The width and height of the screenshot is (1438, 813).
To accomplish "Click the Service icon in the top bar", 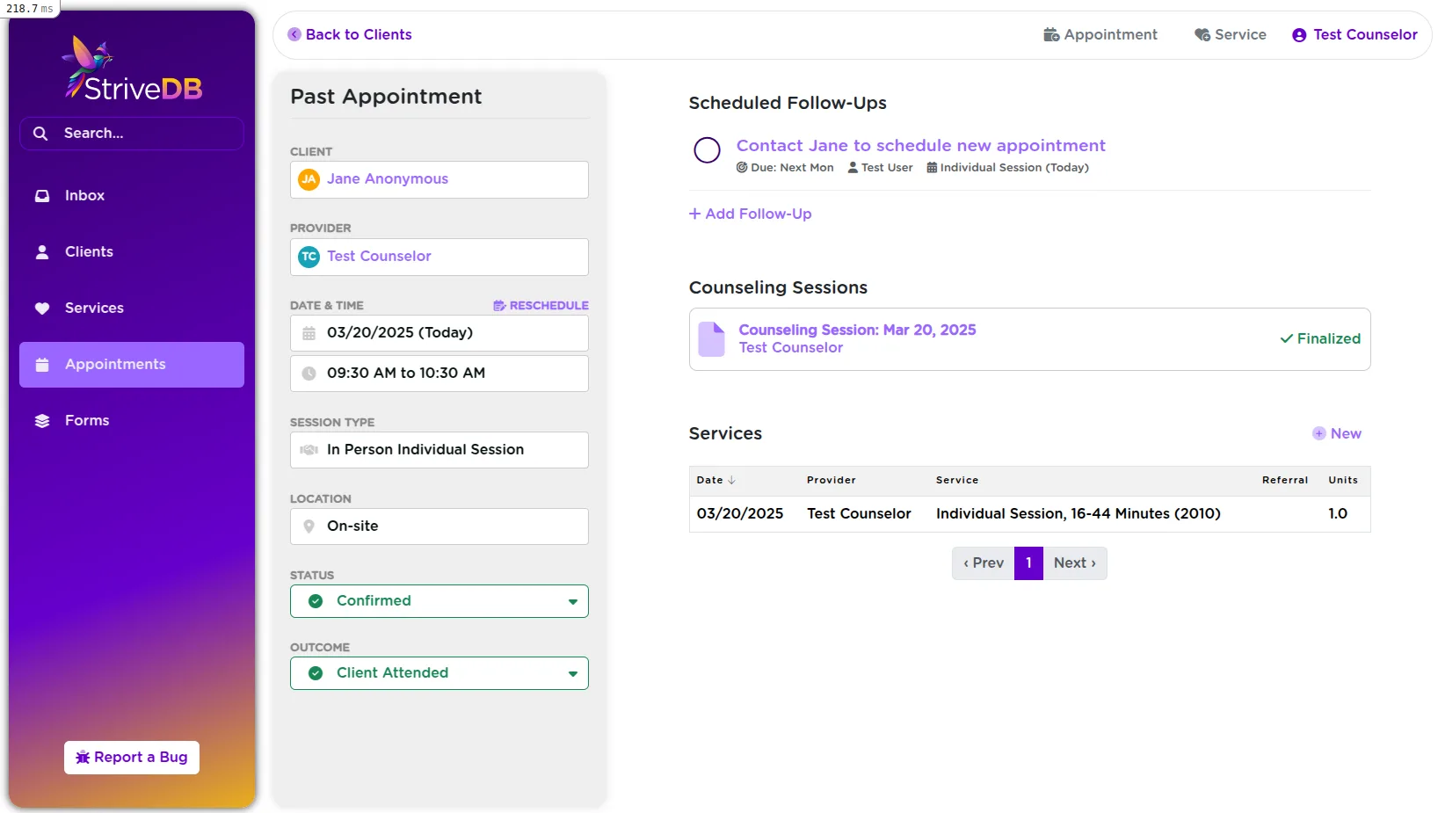I will point(1201,34).
